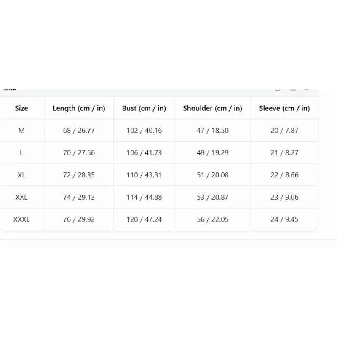Select the XL size row label
337x337 pixels.
(21, 175)
